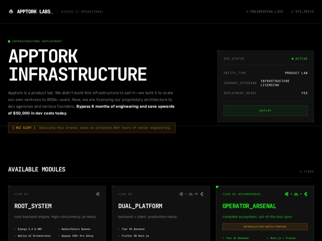This screenshot has width=322, height=241.
Task: Click the ROI ALERT banner
Action: [x=92, y=128]
